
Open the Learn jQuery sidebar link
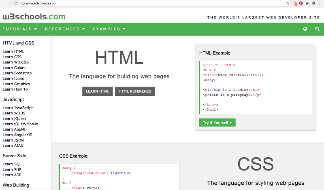coord(15,118)
